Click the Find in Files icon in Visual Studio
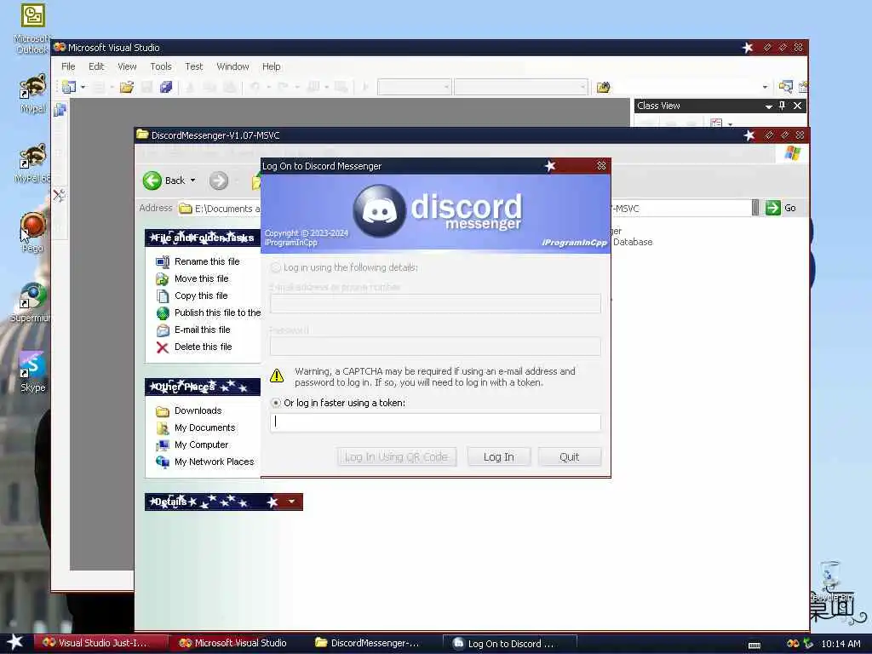Screen dimensions: 872x654 point(604,88)
